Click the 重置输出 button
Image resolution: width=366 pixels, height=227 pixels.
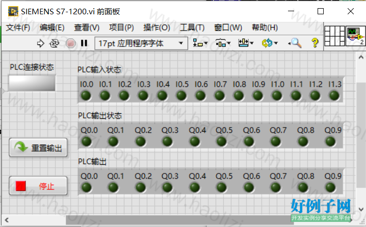click(38, 147)
